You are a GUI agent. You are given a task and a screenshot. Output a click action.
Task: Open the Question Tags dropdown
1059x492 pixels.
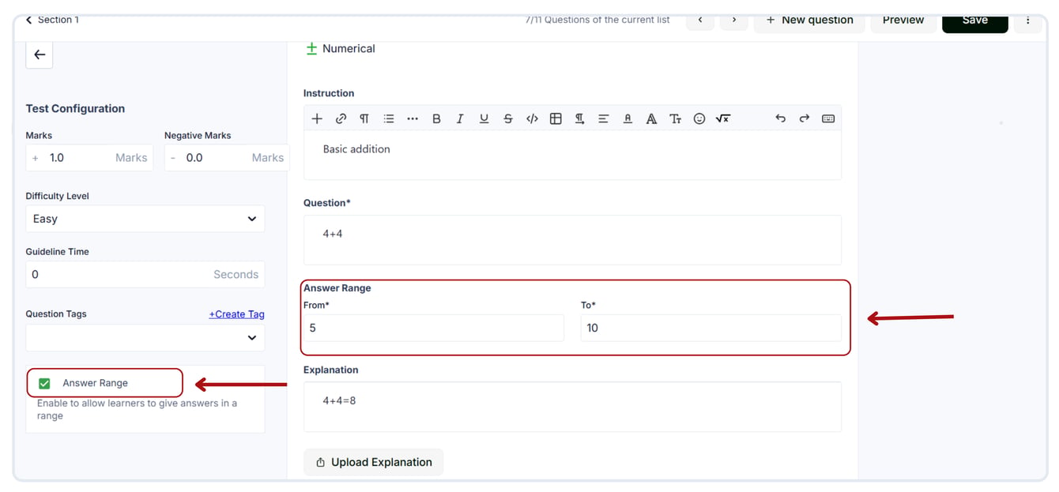tap(145, 338)
